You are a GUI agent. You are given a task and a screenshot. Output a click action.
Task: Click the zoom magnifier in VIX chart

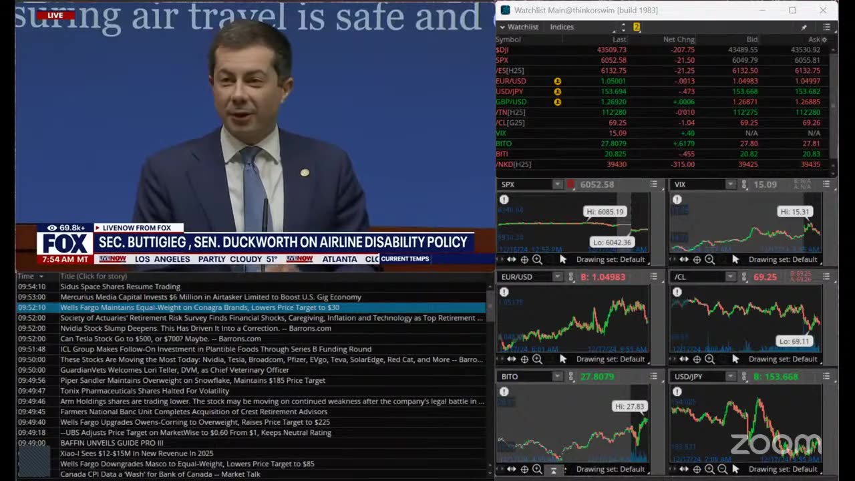coord(709,259)
